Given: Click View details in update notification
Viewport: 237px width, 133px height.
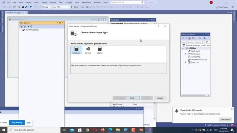Looking at the screenshot, I should click(225, 119).
